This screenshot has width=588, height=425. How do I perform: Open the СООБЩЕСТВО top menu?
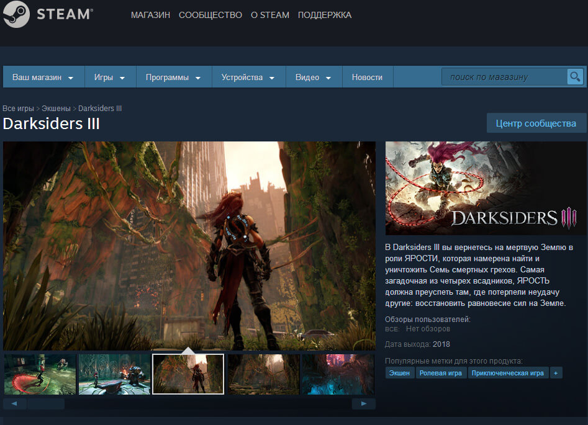(210, 15)
